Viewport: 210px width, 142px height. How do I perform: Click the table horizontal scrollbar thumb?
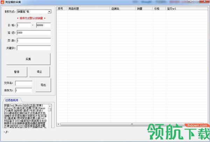coord(132,124)
